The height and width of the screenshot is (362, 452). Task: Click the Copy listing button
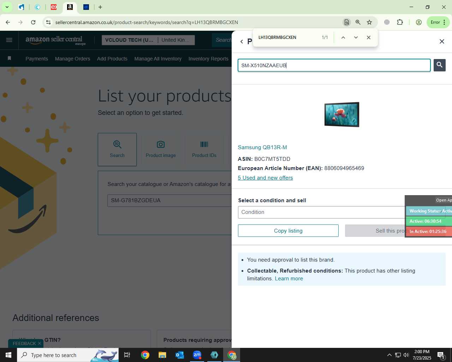pyautogui.click(x=288, y=231)
